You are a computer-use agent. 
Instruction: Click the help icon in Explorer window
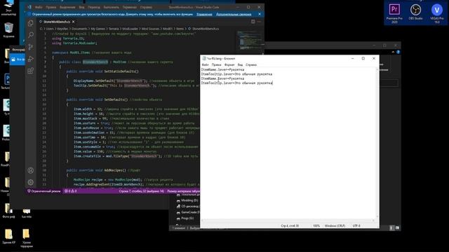tap(398, 52)
